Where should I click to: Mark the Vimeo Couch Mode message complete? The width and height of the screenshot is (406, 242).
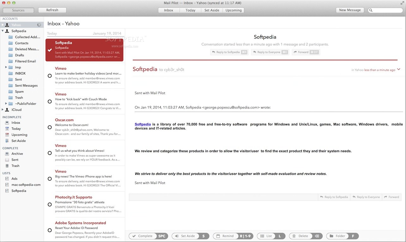pos(50,102)
